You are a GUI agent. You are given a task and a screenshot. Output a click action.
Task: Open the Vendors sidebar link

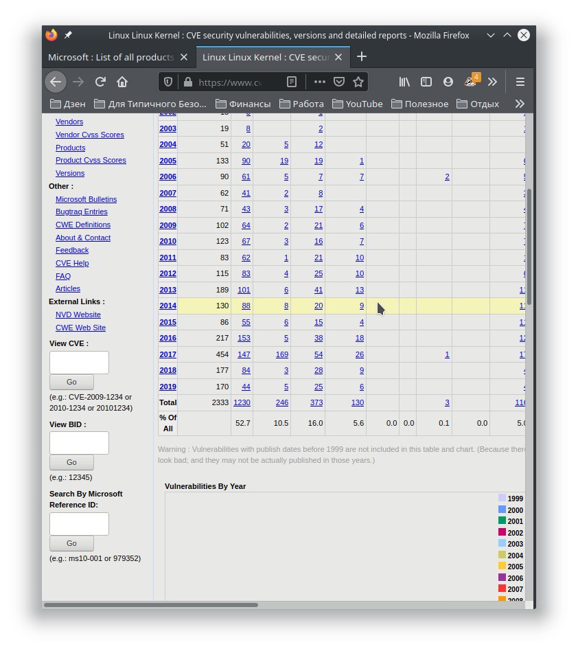69,122
